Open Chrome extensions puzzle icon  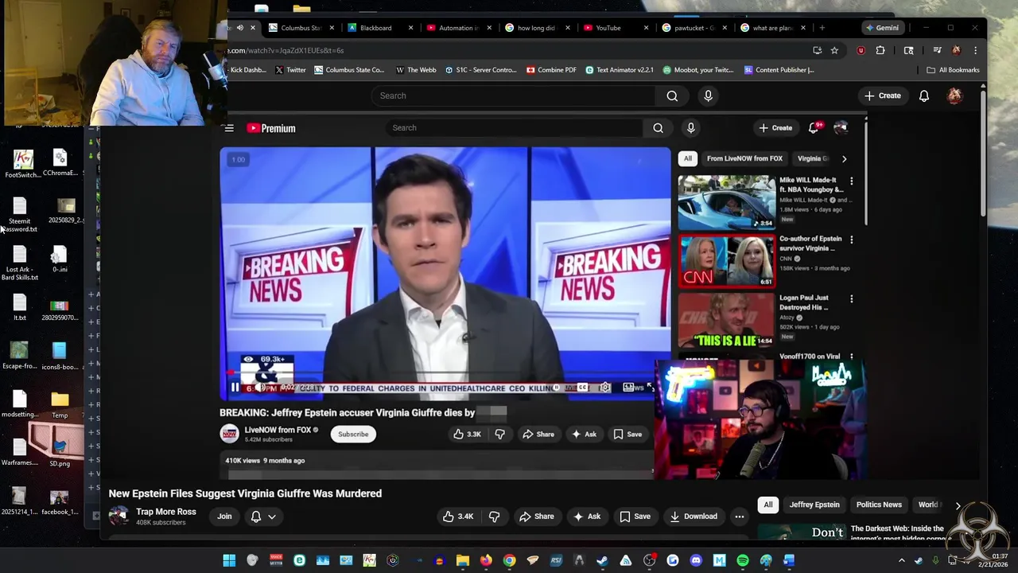880,50
